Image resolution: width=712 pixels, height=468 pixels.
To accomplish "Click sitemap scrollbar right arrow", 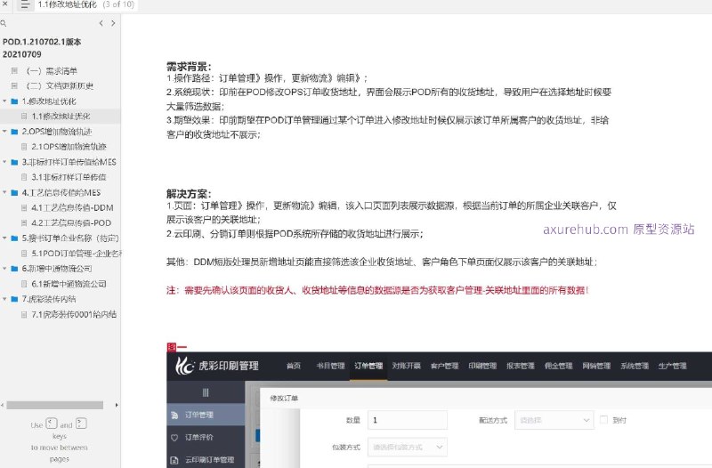I will point(117,405).
